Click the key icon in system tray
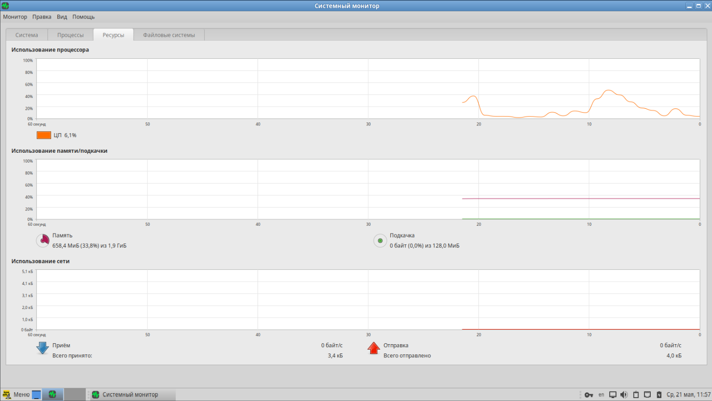Viewport: 712px width, 401px height. [x=589, y=395]
